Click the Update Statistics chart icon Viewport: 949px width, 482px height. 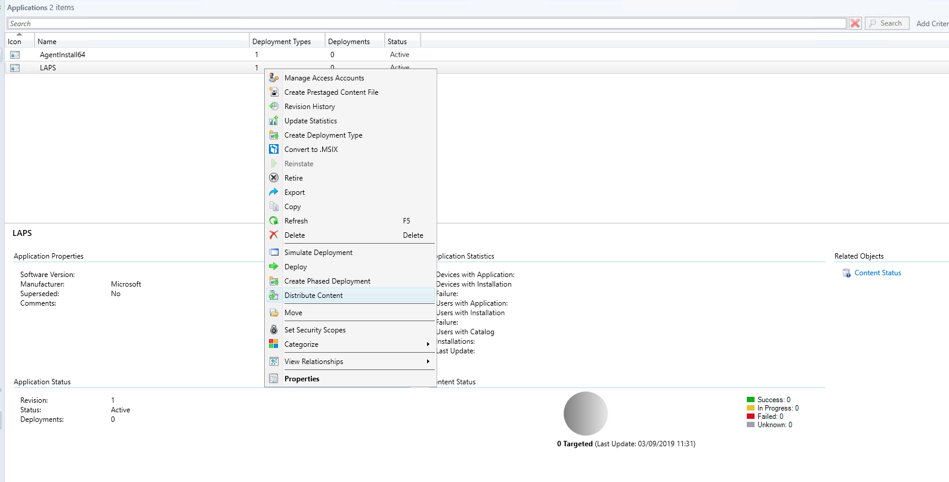[274, 121]
